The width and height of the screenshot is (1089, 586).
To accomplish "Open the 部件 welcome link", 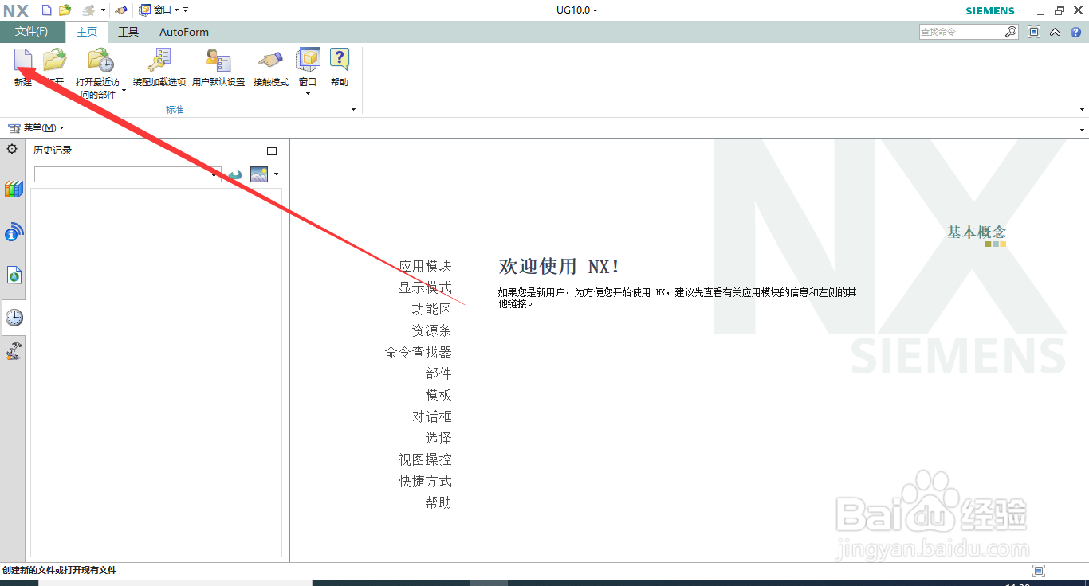I will pos(438,373).
